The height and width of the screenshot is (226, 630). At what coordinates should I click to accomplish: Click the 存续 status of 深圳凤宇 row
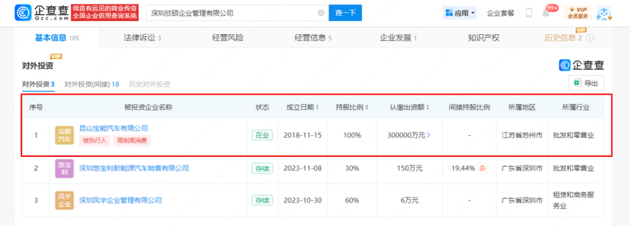(262, 200)
